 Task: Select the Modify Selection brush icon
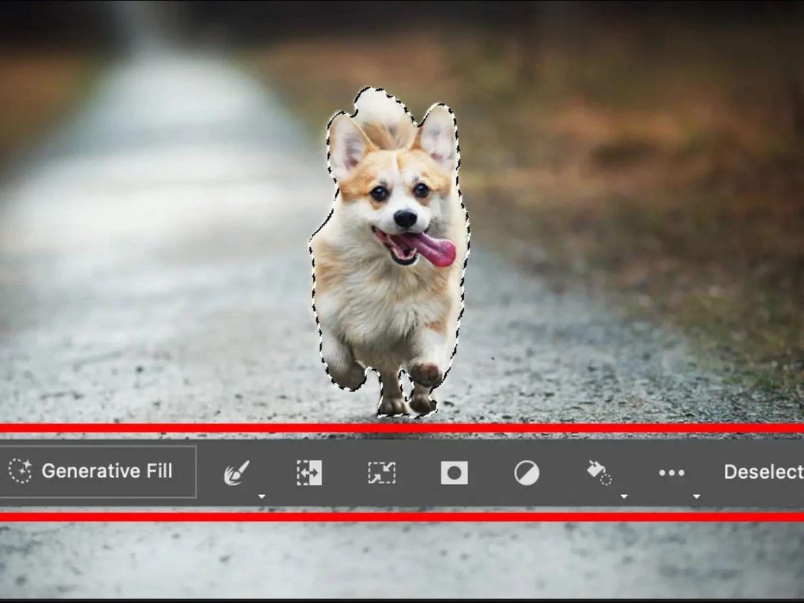(x=236, y=473)
